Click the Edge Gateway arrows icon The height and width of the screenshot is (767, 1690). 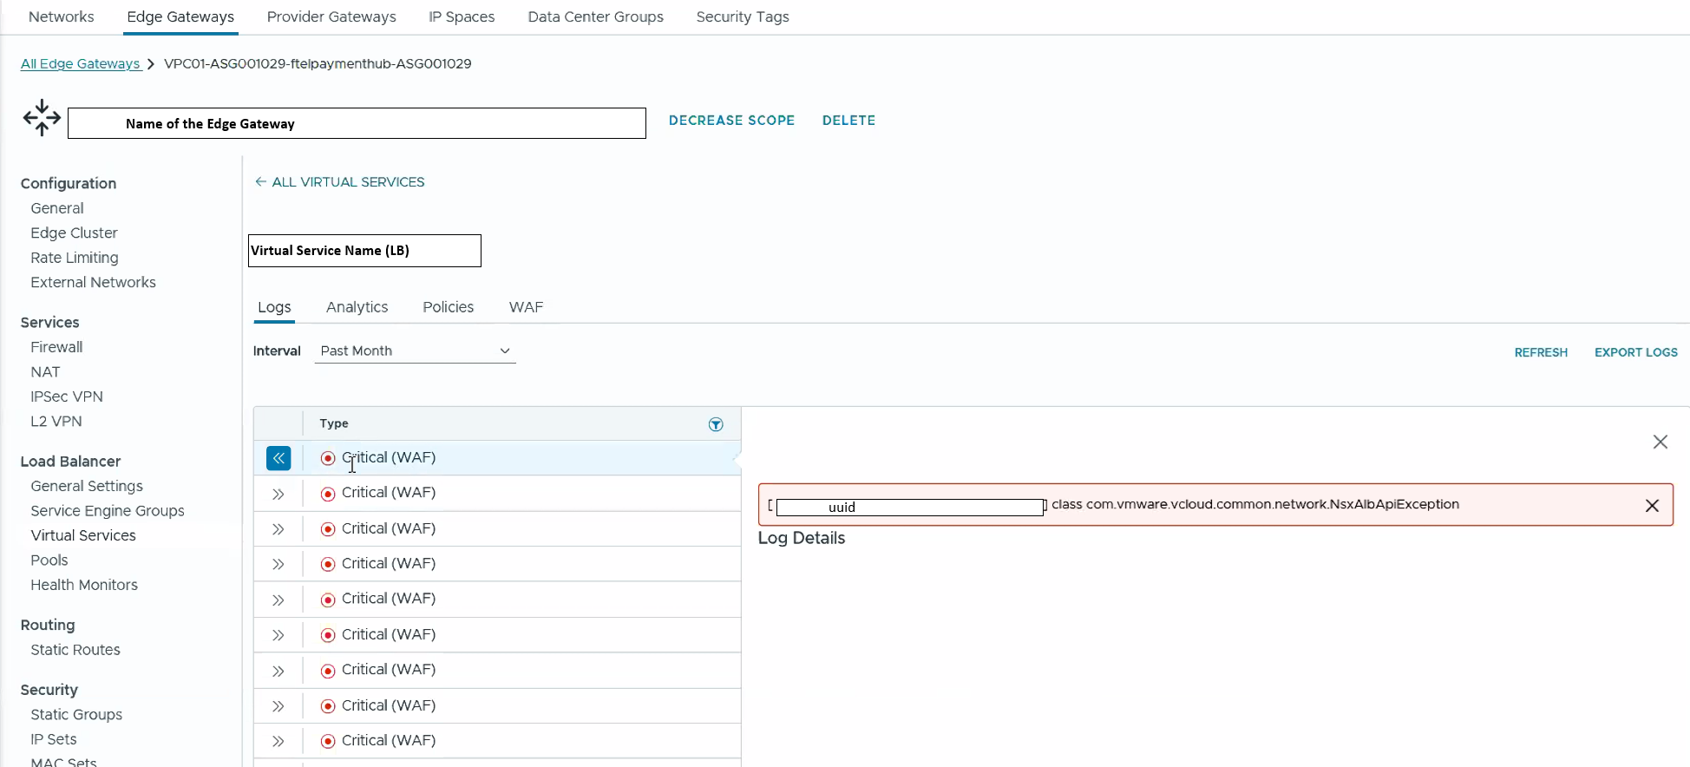pos(42,118)
